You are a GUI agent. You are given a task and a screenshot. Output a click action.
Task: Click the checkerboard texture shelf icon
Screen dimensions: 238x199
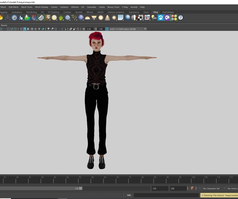tap(140, 18)
